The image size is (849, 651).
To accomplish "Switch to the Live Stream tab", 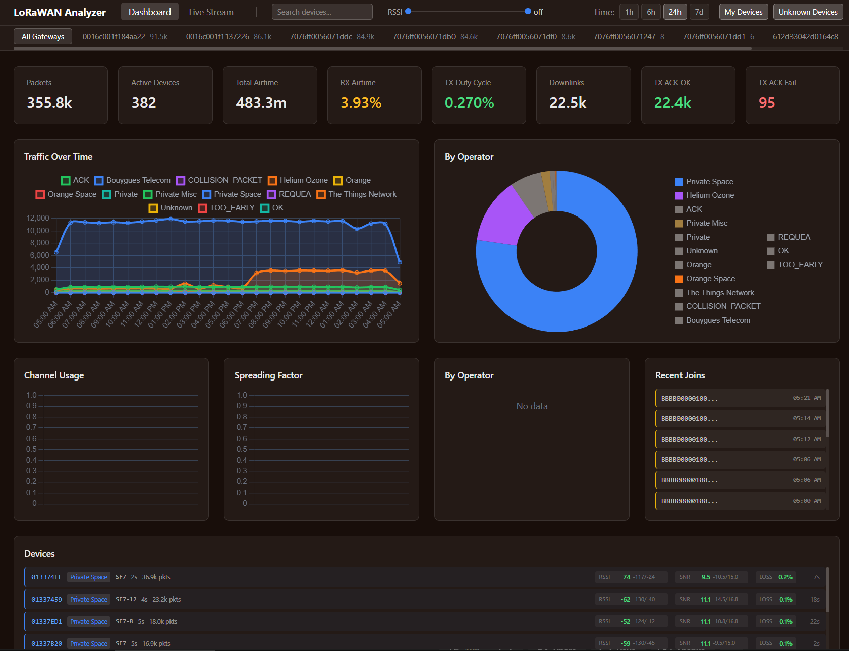I will (x=211, y=12).
